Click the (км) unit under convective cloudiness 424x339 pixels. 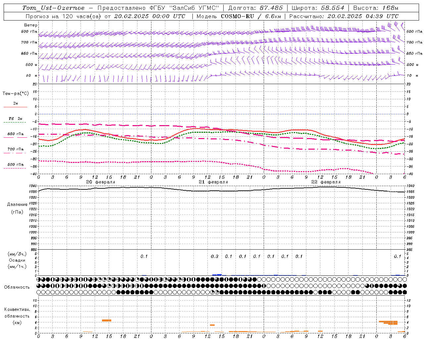(x=17, y=322)
